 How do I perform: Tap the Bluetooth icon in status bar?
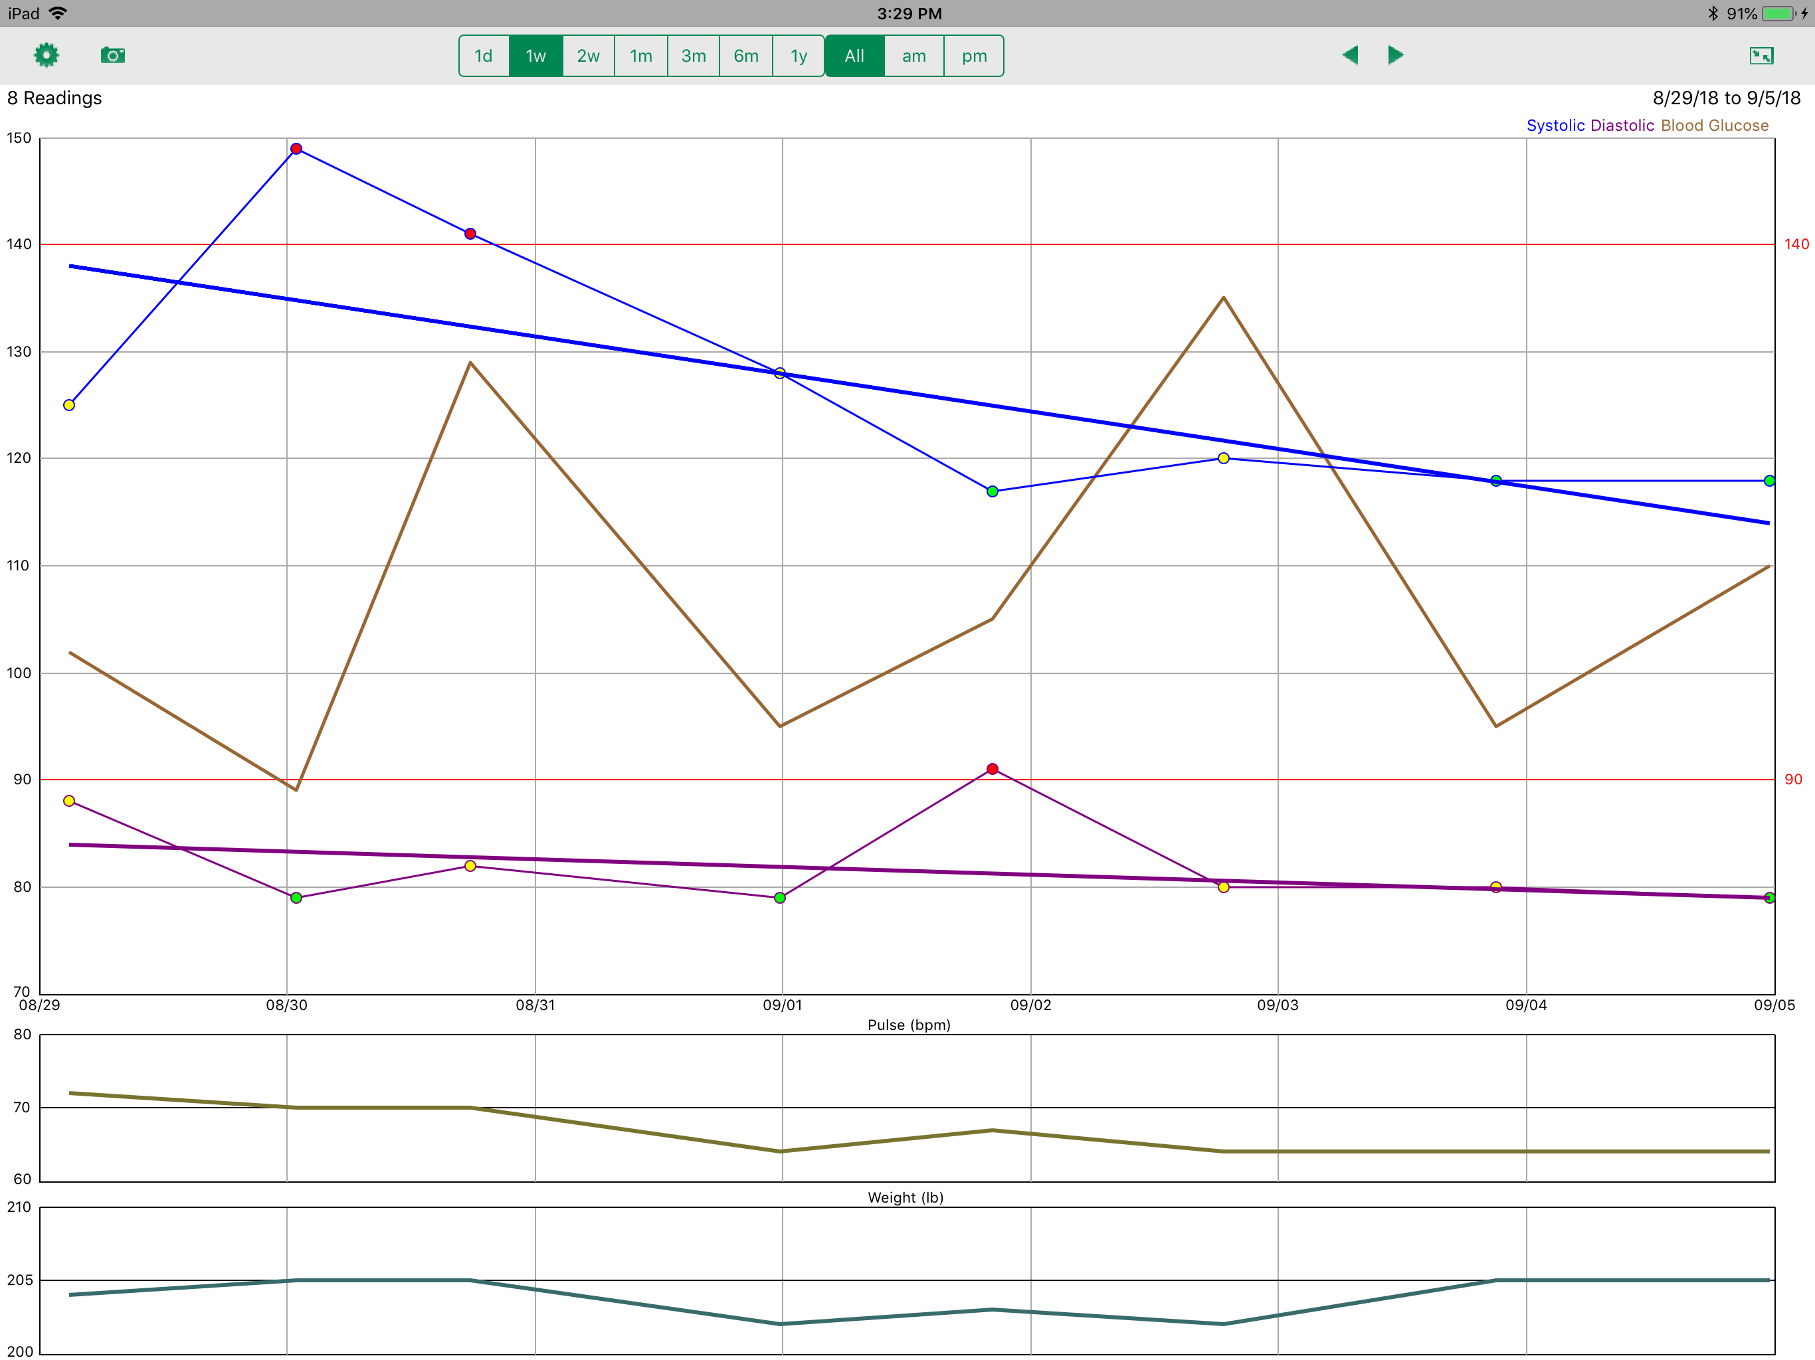[x=1713, y=13]
